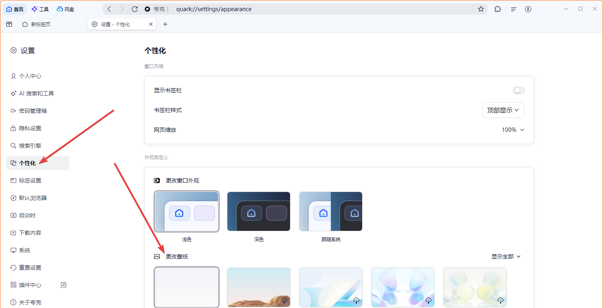Add a new tab with plus icon

pyautogui.click(x=165, y=24)
